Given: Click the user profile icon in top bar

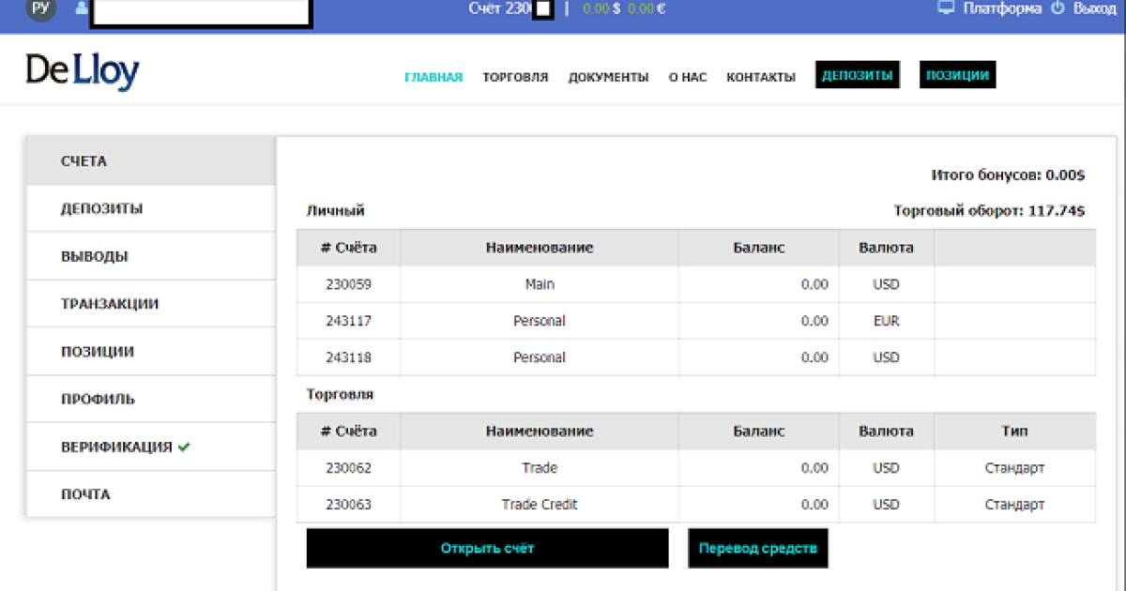Looking at the screenshot, I should (x=80, y=8).
